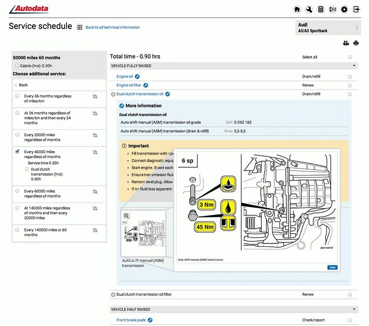Image resolution: width=369 pixels, height=326 pixels.
Task: Click magnifier zoom icon on transmission thumbnail
Action: [126, 216]
